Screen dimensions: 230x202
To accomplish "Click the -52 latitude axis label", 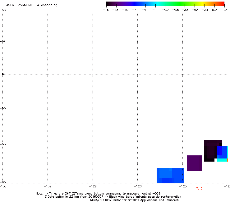I will [3, 41].
